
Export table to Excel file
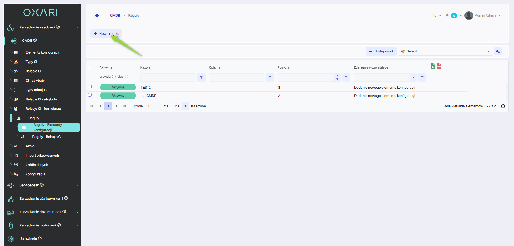tap(433, 66)
